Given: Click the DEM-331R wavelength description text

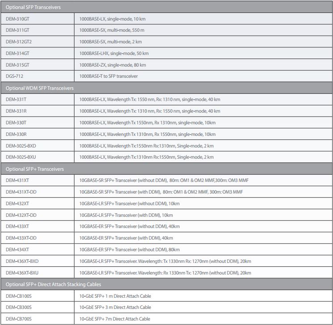Looking at the screenshot, I should 150,111.
